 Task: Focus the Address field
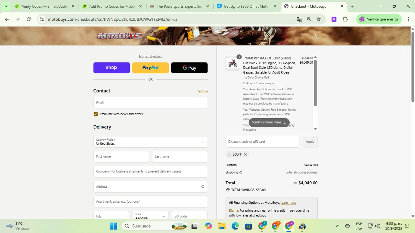151,187
